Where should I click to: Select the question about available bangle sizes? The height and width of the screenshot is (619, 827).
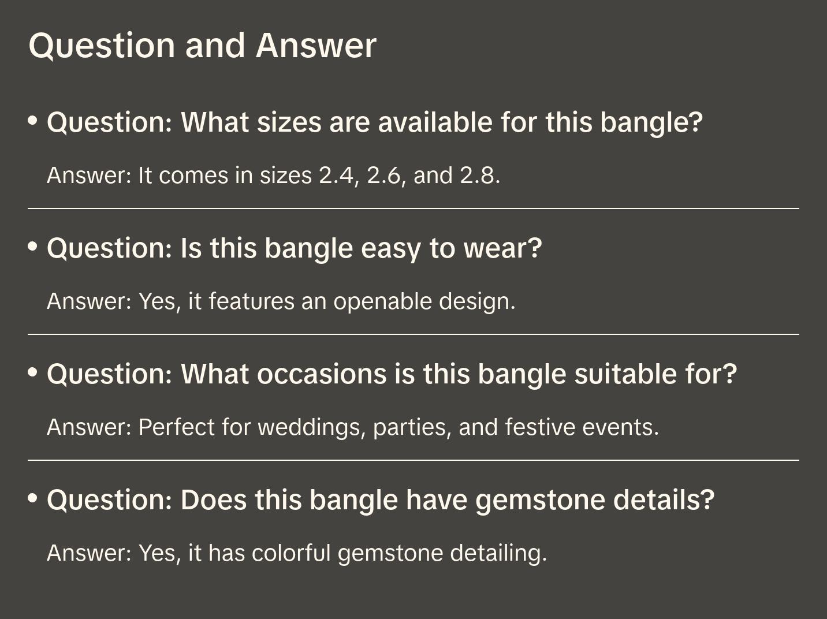[x=374, y=122]
